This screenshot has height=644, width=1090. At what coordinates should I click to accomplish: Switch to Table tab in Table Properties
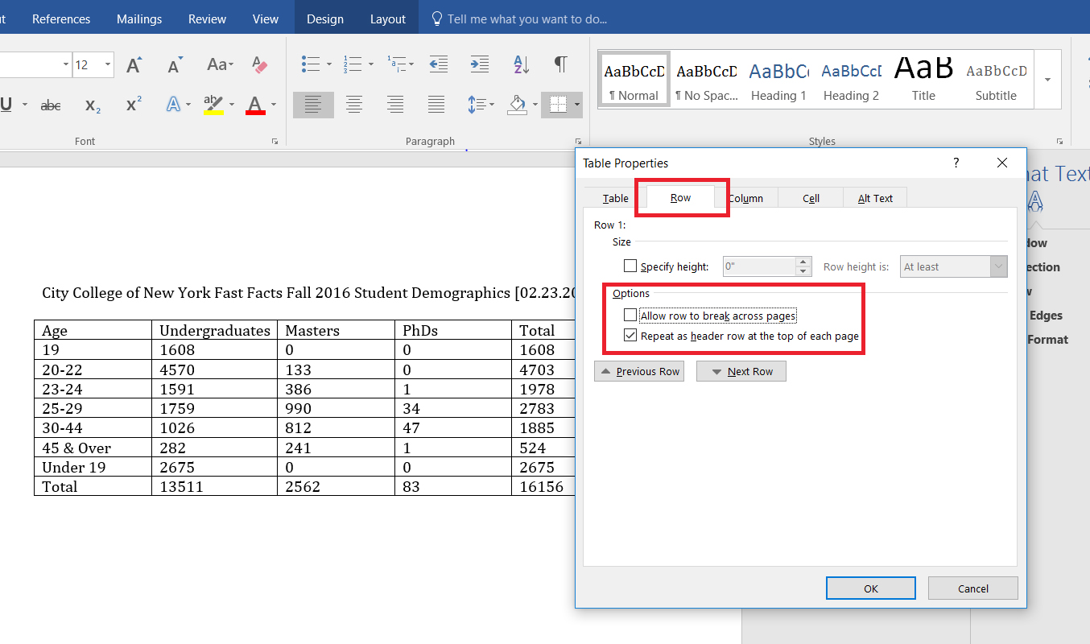coord(616,198)
